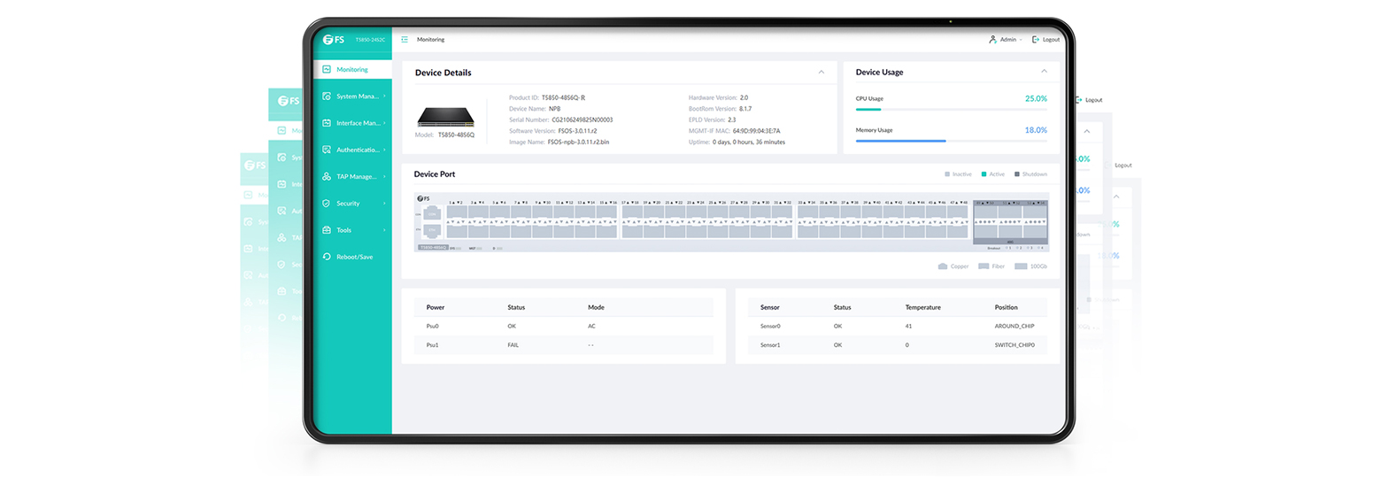Viewport: 1381px width, 493px height.
Task: Expand the TAP Management submenu arrow
Action: [x=384, y=176]
